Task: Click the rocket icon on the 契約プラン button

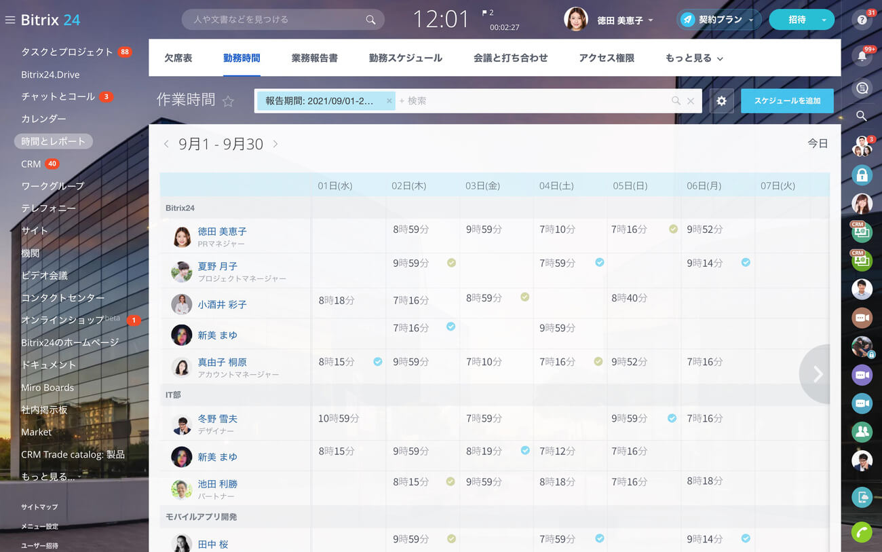Action: coord(688,20)
